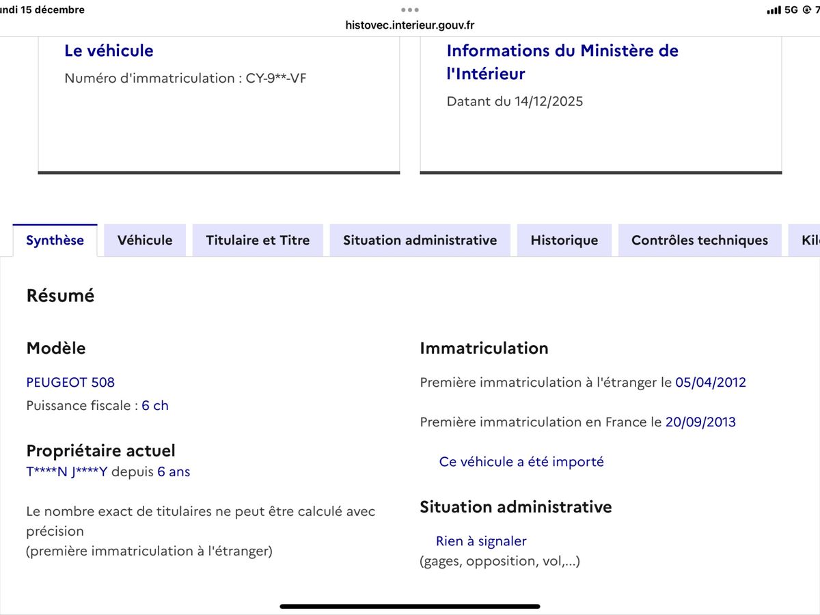Open the Contrôles techniques tab
The height and width of the screenshot is (615, 820).
(x=700, y=240)
